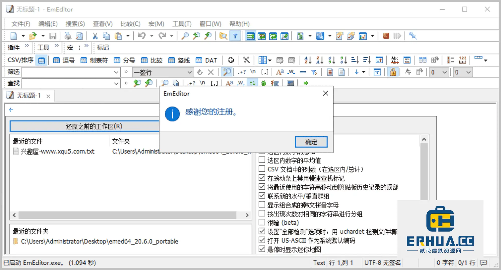
Task: Click UTF-8 无签名 encoding in status bar
Action: pyautogui.click(x=382, y=262)
